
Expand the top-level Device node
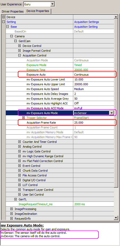pyautogui.click(x=4, y=17)
